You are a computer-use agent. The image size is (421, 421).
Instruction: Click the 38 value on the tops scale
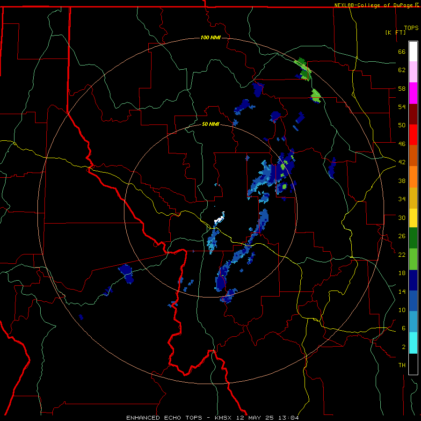[402, 181]
